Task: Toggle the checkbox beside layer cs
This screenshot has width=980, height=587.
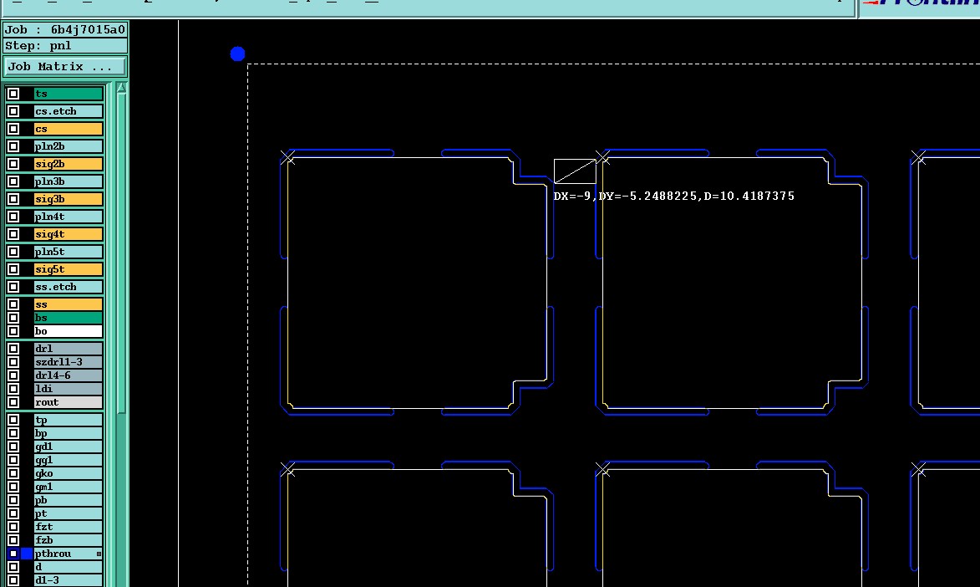Action: (13, 129)
